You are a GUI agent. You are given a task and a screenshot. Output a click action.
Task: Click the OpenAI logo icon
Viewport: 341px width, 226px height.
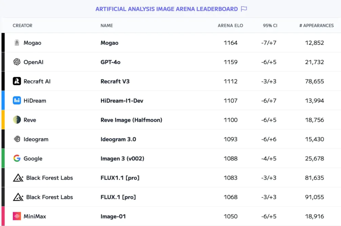17,62
